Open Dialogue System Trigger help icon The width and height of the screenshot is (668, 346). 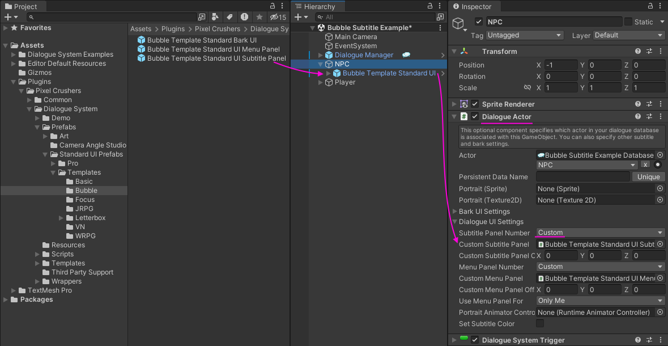[x=638, y=340]
